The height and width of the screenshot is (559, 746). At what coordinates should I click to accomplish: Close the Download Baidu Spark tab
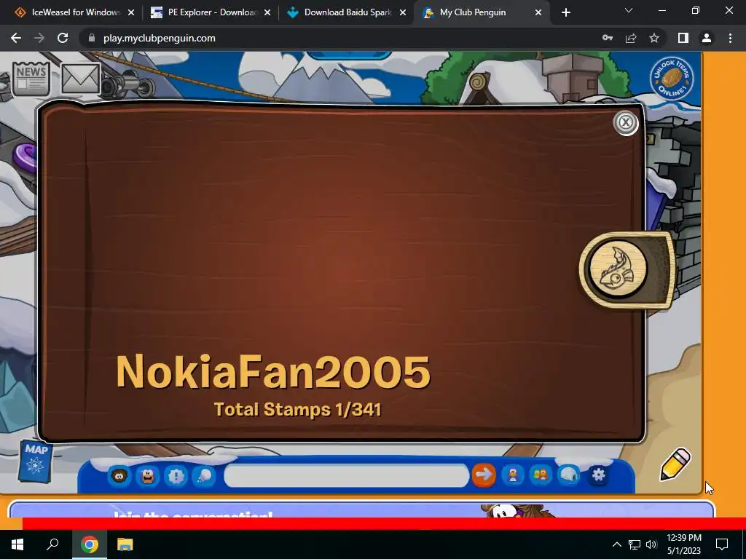(403, 13)
